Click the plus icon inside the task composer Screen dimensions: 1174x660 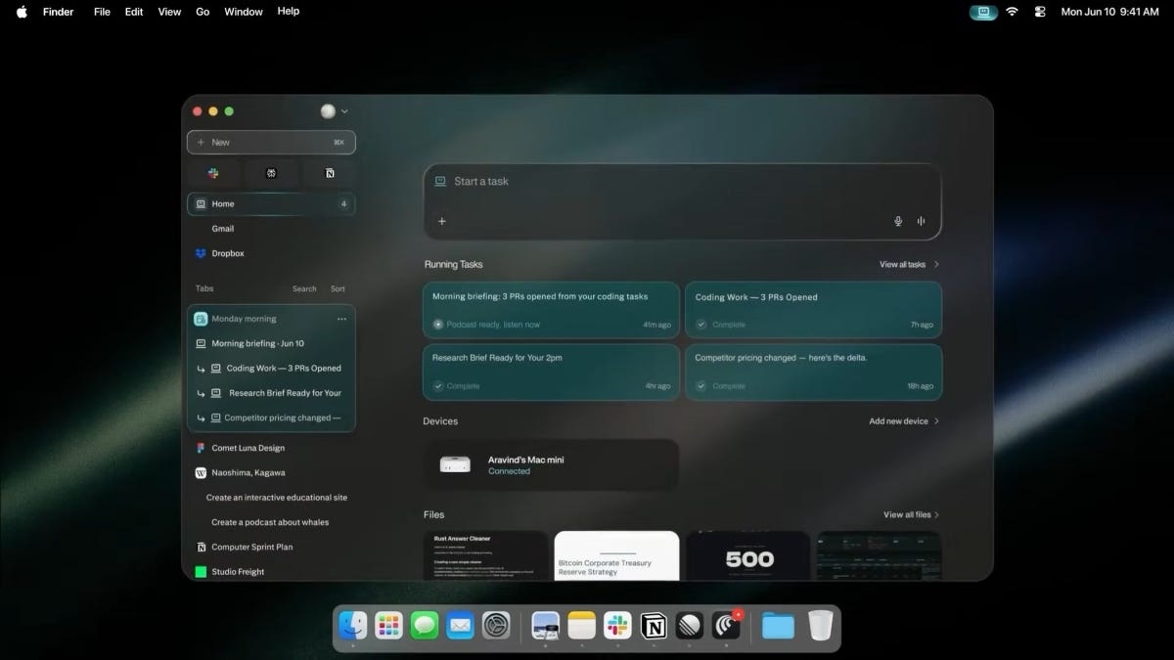(442, 221)
